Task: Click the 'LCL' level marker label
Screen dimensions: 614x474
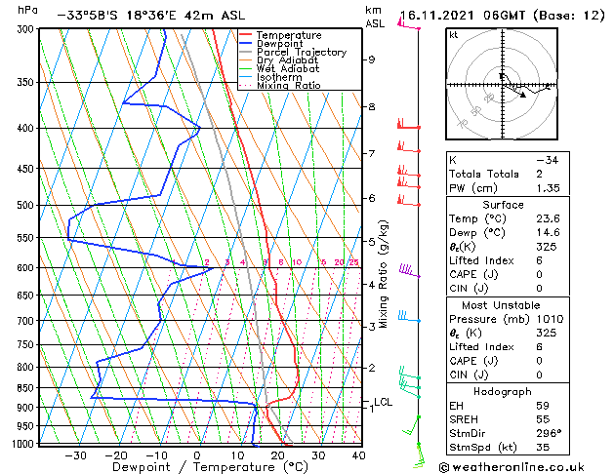Action: pos(383,402)
